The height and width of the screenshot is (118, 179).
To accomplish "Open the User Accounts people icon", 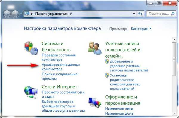I will (95, 48).
